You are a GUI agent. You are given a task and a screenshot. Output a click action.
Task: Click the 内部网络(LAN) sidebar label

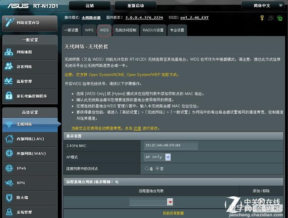click(30, 139)
